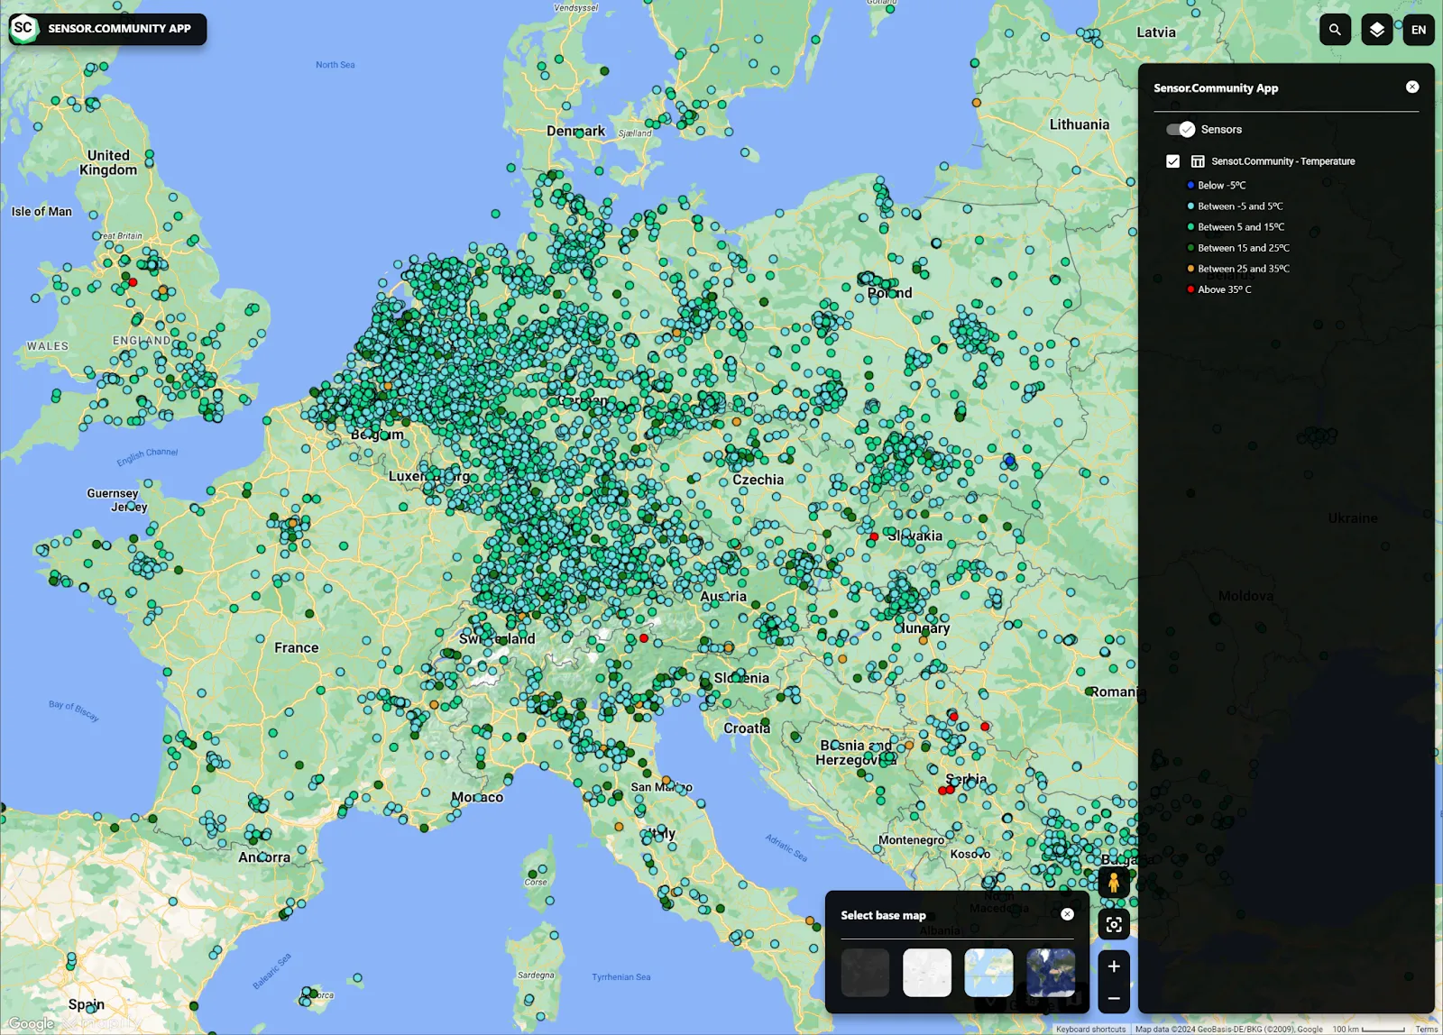Open Street View pegman control
This screenshot has width=1443, height=1035.
[1114, 882]
